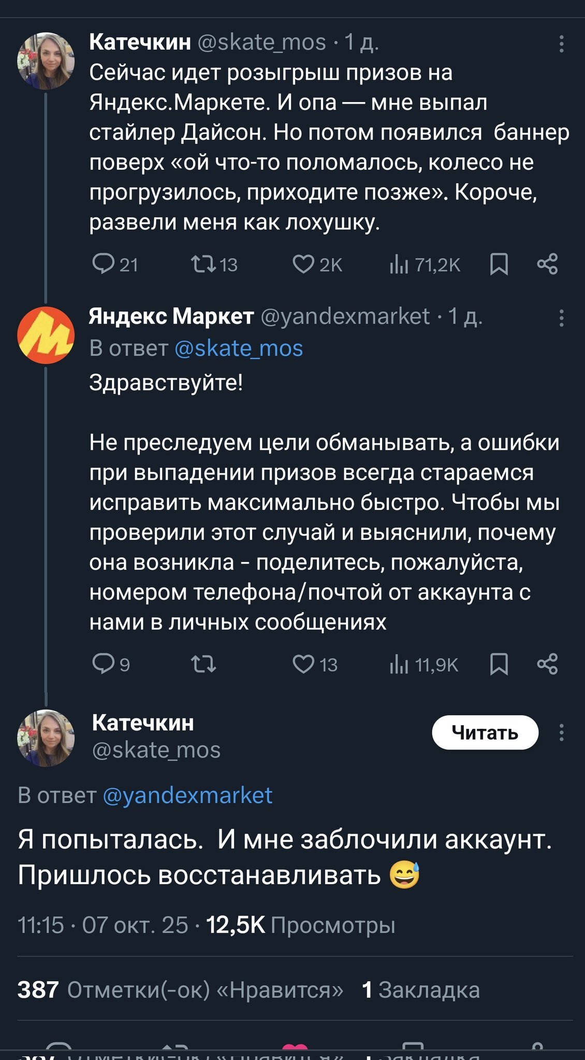
Task: Open more options for first Катечкин tweet
Action: point(561,44)
